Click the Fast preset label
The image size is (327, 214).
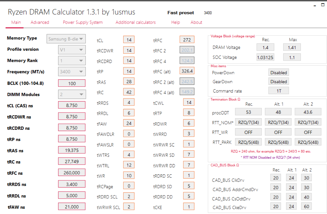[x=181, y=13]
